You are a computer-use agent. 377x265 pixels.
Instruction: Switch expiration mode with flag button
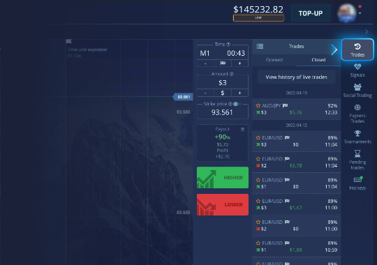[223, 63]
